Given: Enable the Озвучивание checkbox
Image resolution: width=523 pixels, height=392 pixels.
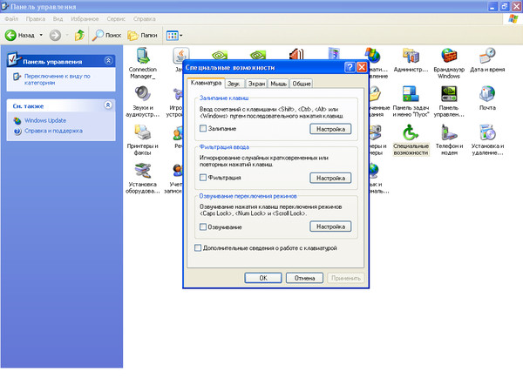Looking at the screenshot, I should point(203,226).
